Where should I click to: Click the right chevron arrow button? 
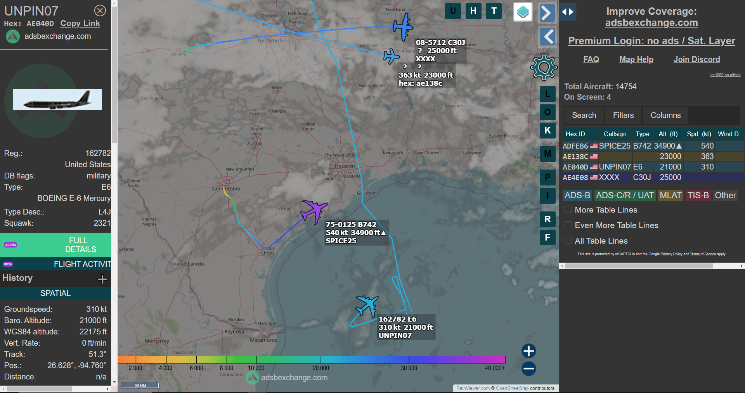pos(547,13)
